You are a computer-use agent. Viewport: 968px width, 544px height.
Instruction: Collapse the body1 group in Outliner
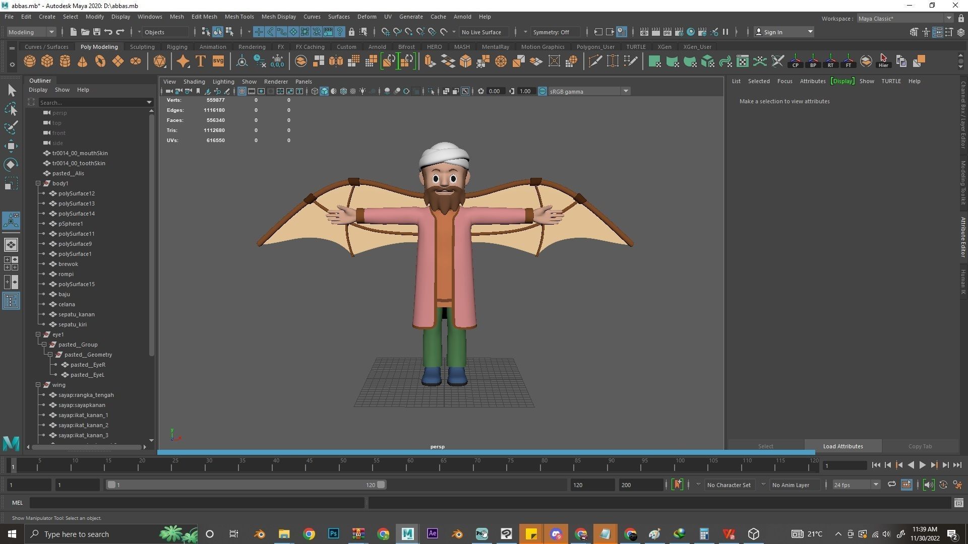point(38,183)
